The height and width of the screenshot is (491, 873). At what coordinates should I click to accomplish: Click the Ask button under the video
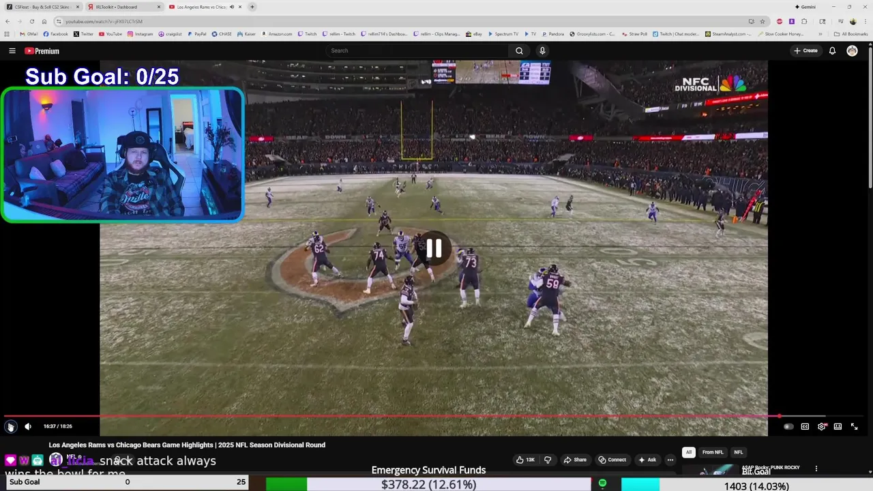647,460
